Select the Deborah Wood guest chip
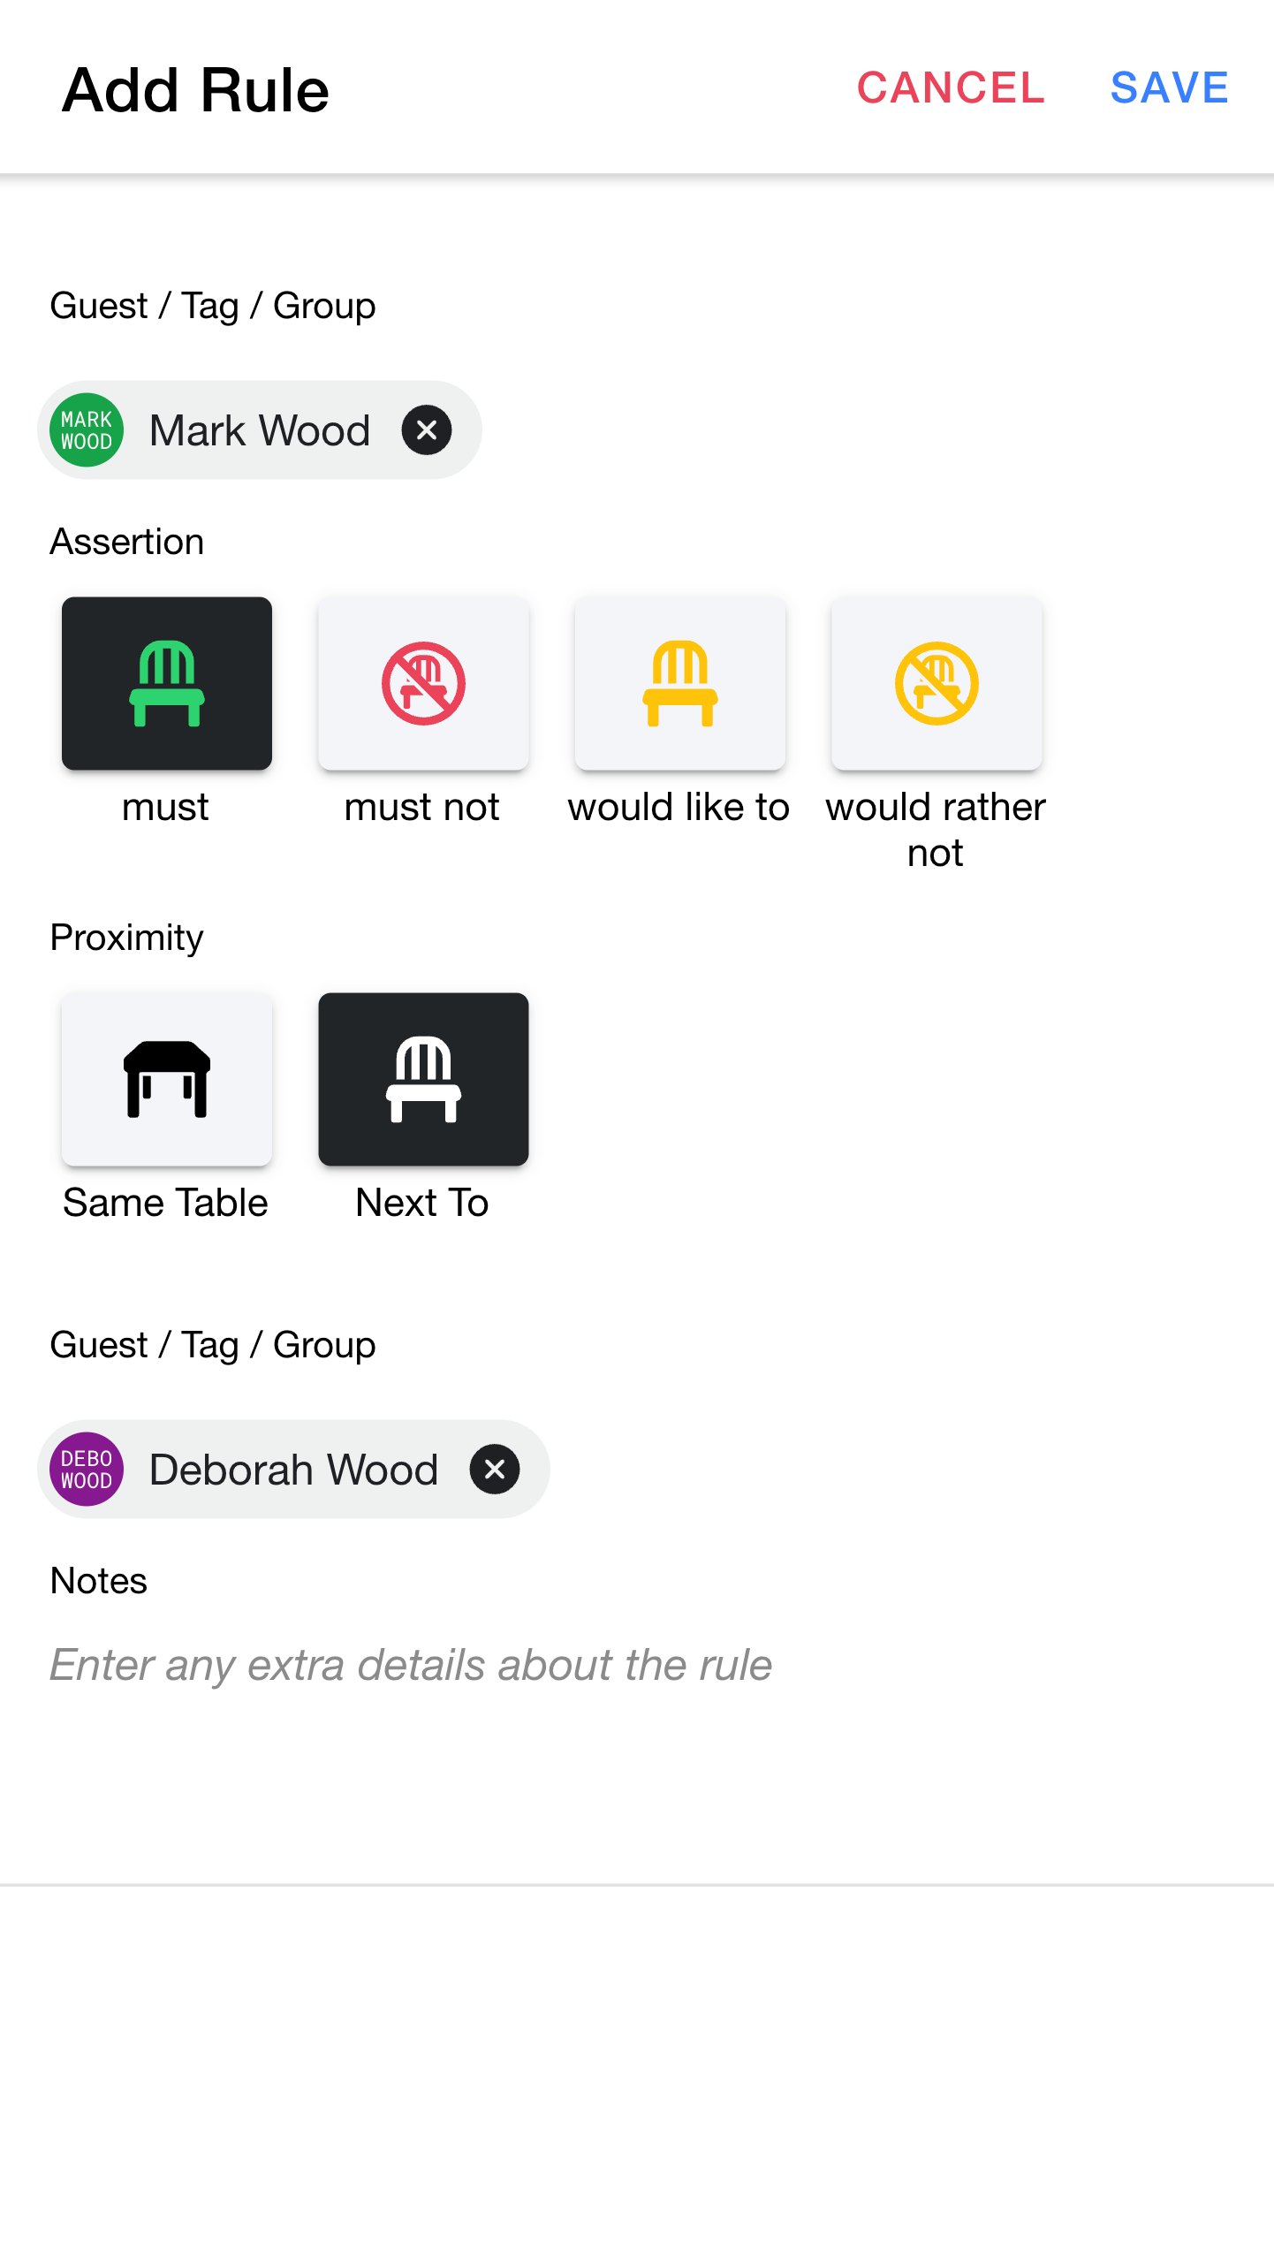The width and height of the screenshot is (1274, 2264). click(x=293, y=1470)
